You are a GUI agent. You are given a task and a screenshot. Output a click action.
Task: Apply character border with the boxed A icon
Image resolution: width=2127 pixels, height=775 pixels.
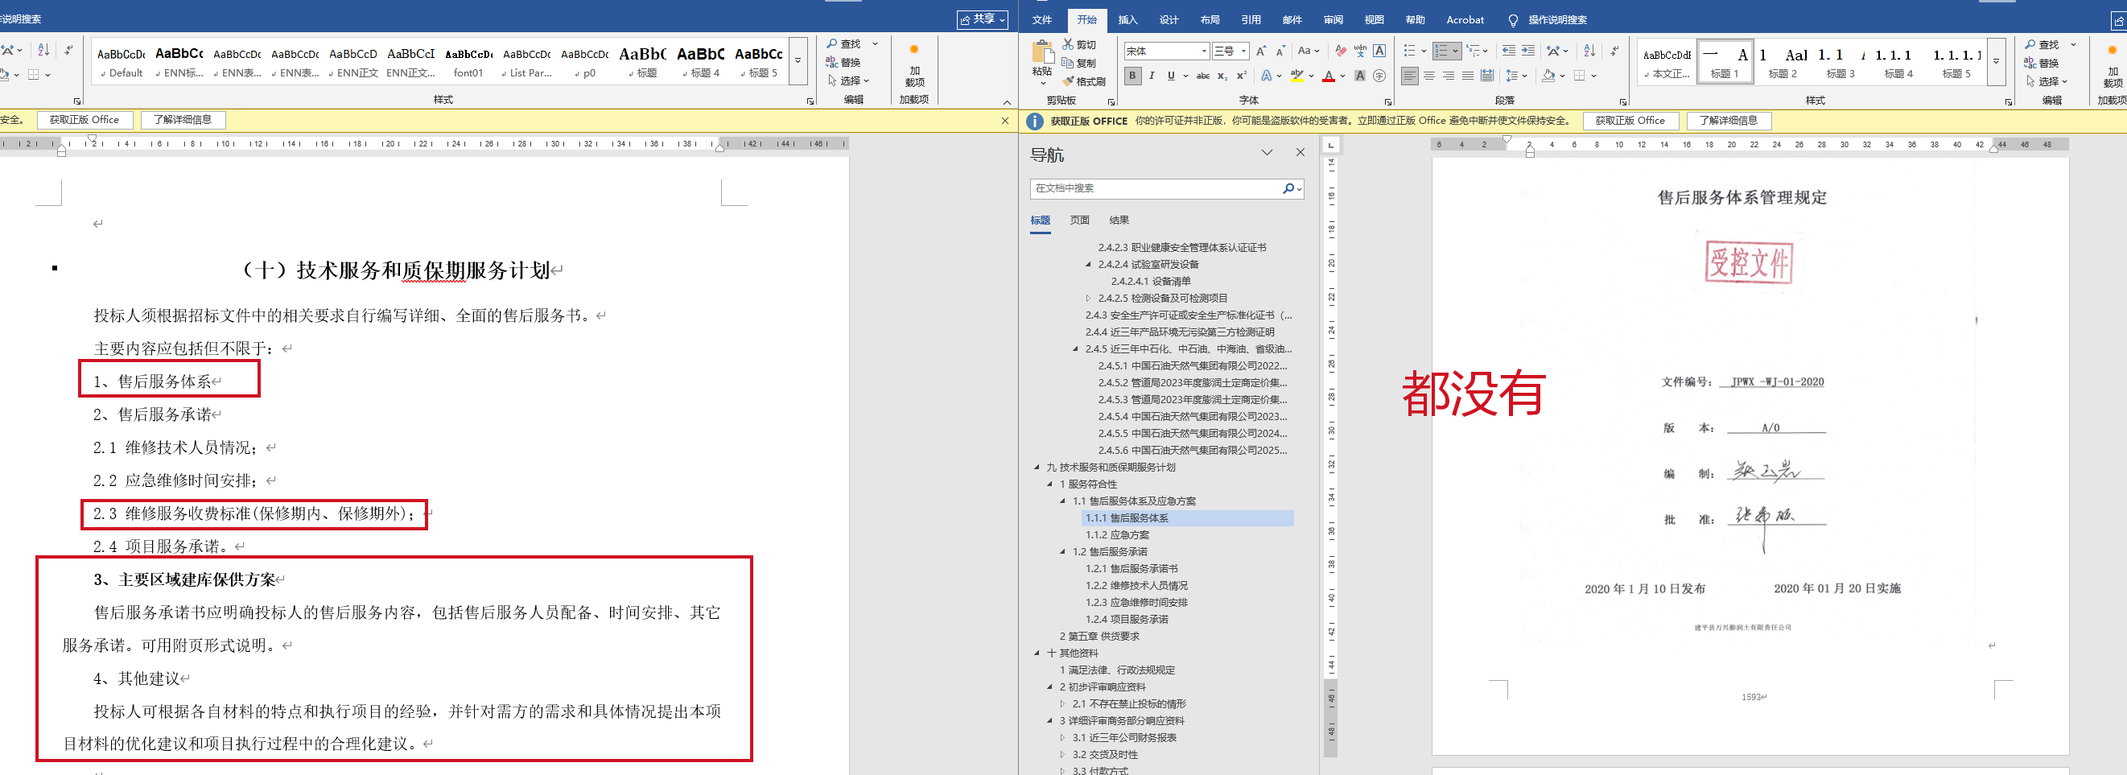[1379, 52]
